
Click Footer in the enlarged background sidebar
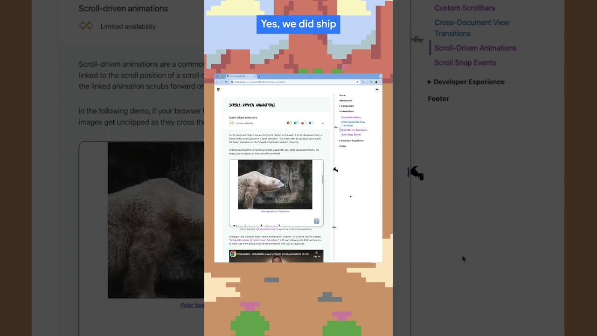438,98
